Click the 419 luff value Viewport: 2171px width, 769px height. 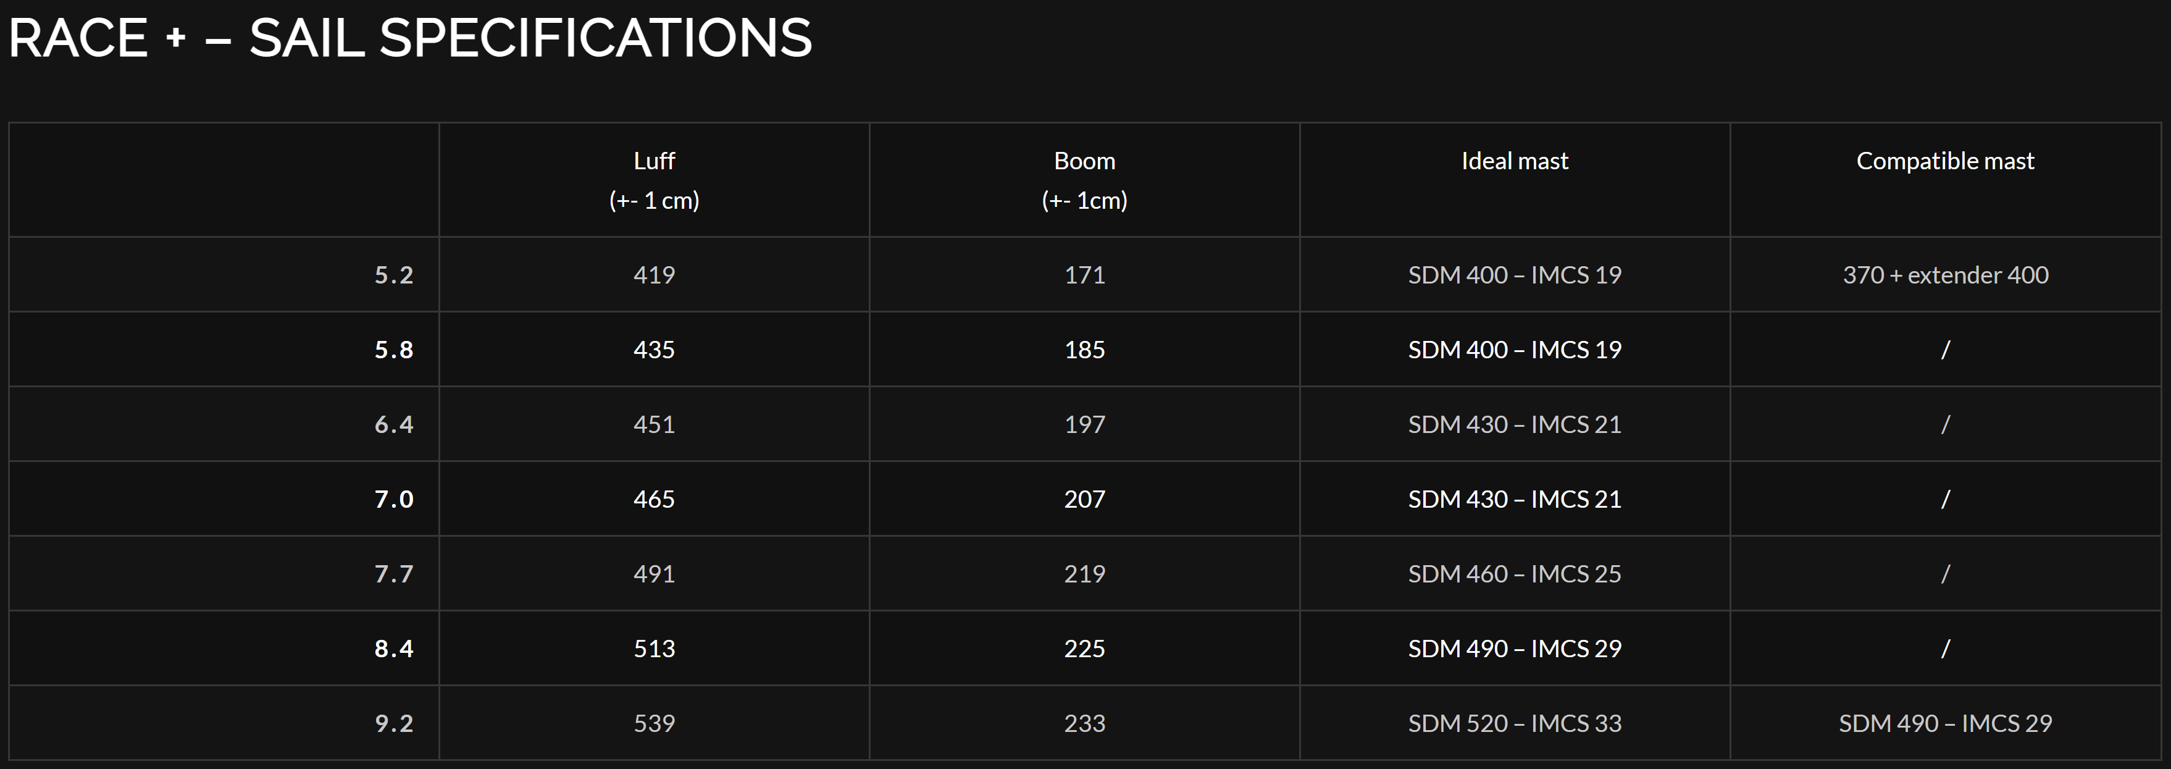tap(654, 275)
